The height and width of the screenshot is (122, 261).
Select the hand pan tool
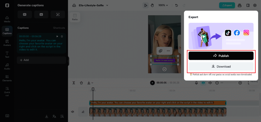click(152, 5)
